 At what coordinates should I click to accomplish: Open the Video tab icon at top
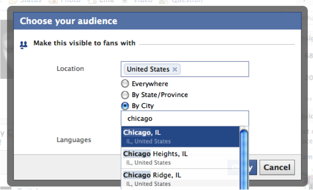click(x=124, y=2)
